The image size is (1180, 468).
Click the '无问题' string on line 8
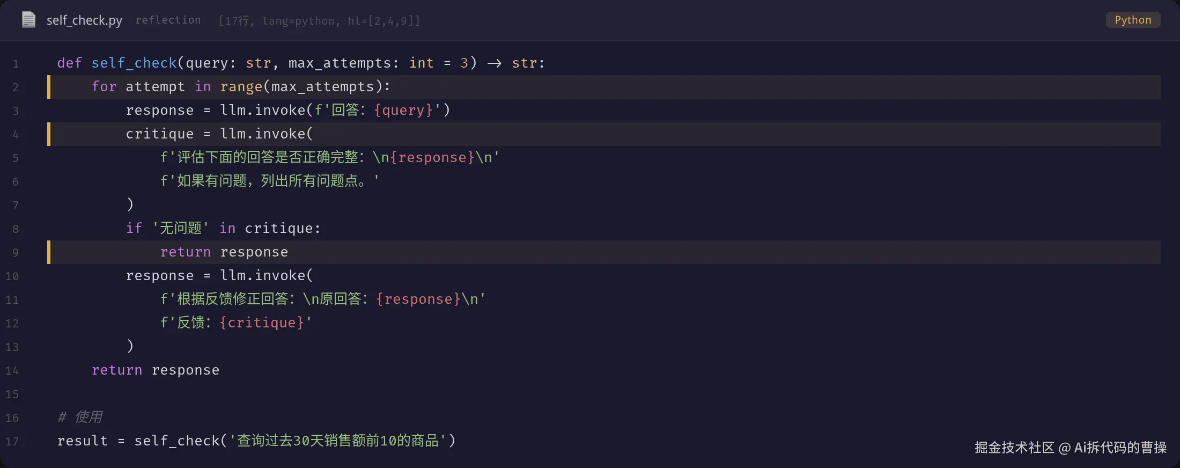tap(181, 228)
